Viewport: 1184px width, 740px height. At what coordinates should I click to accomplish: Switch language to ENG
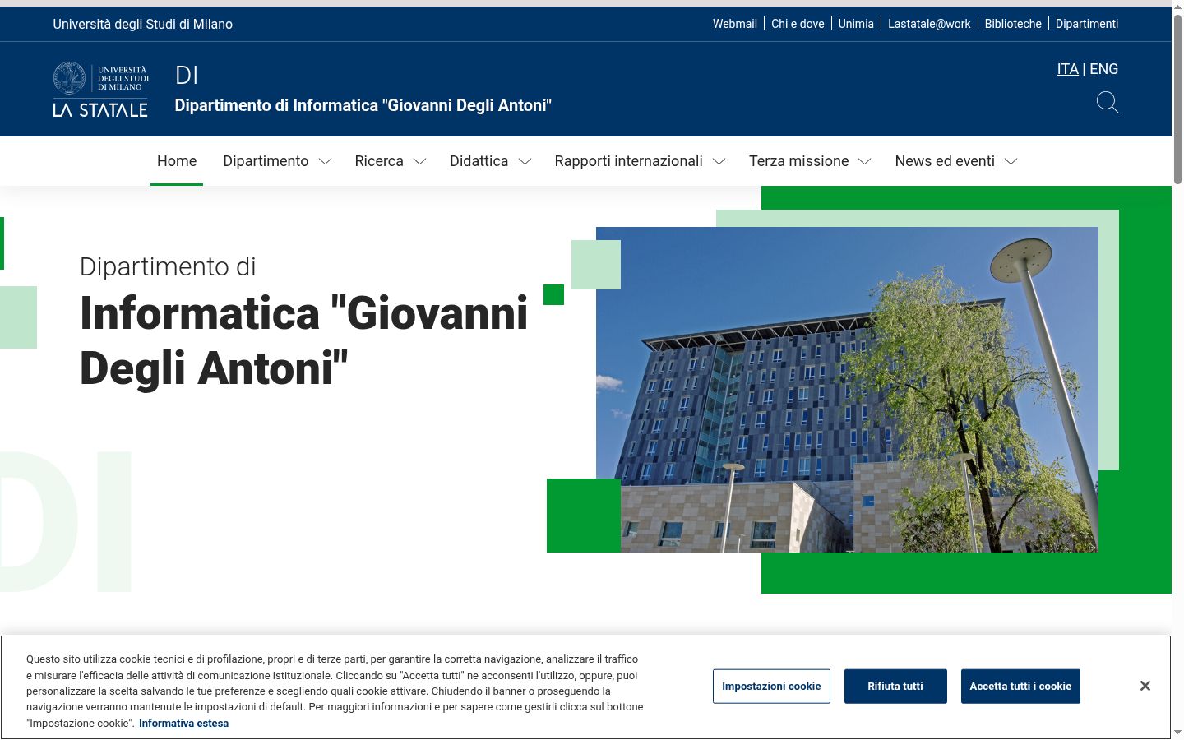1103,69
